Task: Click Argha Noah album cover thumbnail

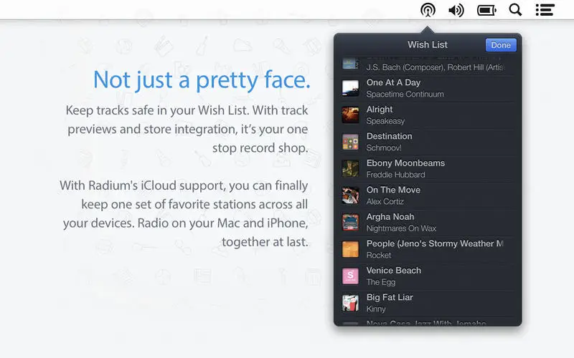Action: coord(350,222)
